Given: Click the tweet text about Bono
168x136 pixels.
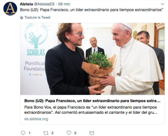Looking at the screenshot, I should click(x=92, y=10).
